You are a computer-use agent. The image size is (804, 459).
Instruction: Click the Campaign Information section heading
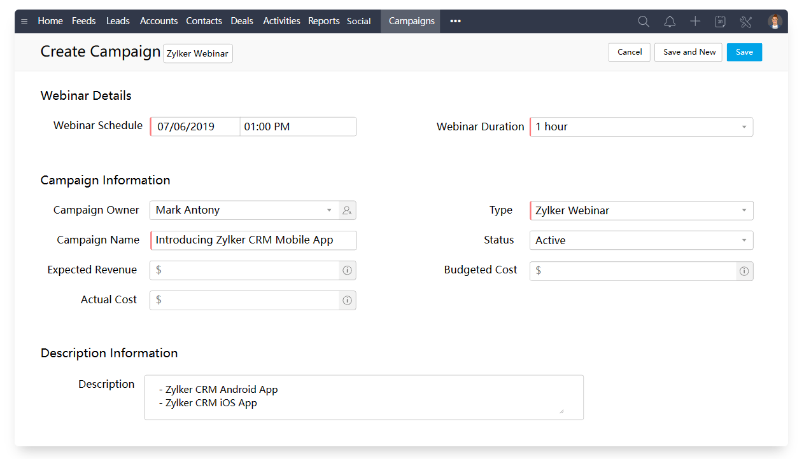(106, 180)
